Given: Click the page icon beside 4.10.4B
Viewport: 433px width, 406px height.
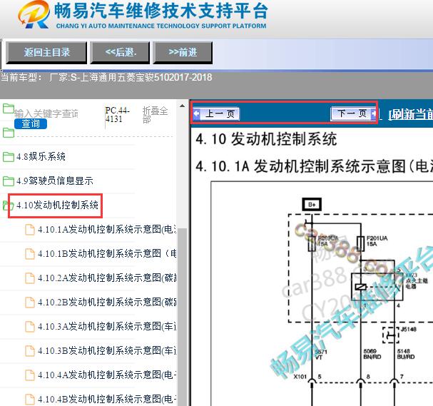Looking at the screenshot, I should coord(30,400).
